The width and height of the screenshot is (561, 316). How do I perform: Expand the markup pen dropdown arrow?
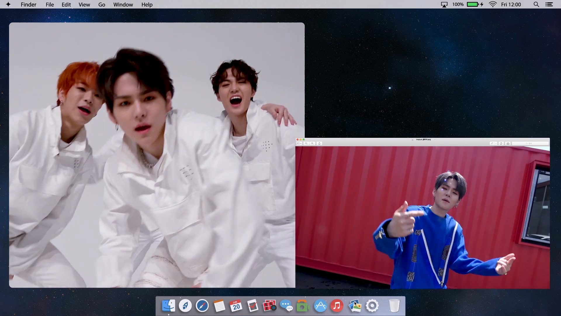pyautogui.click(x=496, y=143)
